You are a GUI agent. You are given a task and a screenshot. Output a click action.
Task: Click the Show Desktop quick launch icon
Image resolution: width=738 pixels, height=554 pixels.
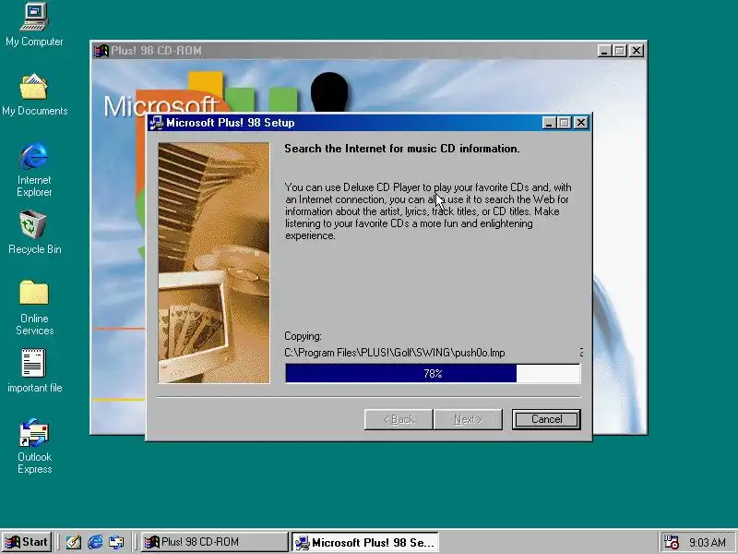pyautogui.click(x=73, y=542)
